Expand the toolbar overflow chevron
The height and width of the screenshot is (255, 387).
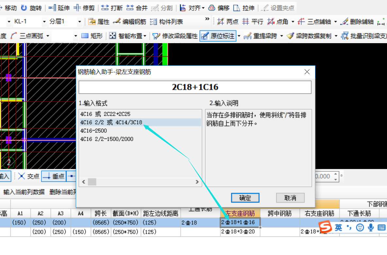207,19
